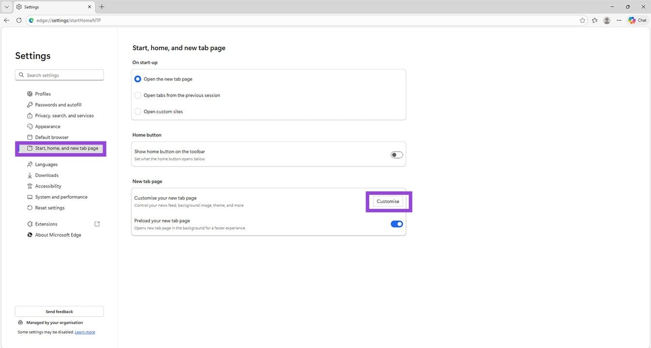
Task: Click the profile avatar icon
Action: coord(606,20)
